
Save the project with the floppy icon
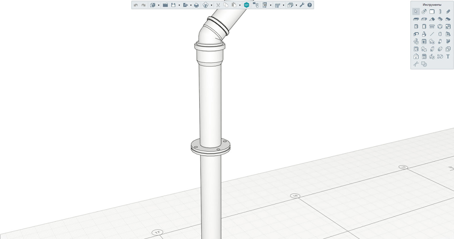coord(173,5)
